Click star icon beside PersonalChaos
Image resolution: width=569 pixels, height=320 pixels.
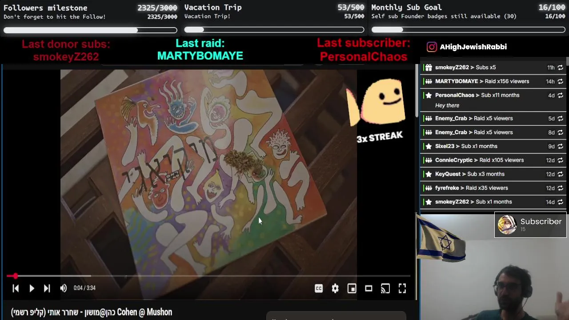[429, 95]
